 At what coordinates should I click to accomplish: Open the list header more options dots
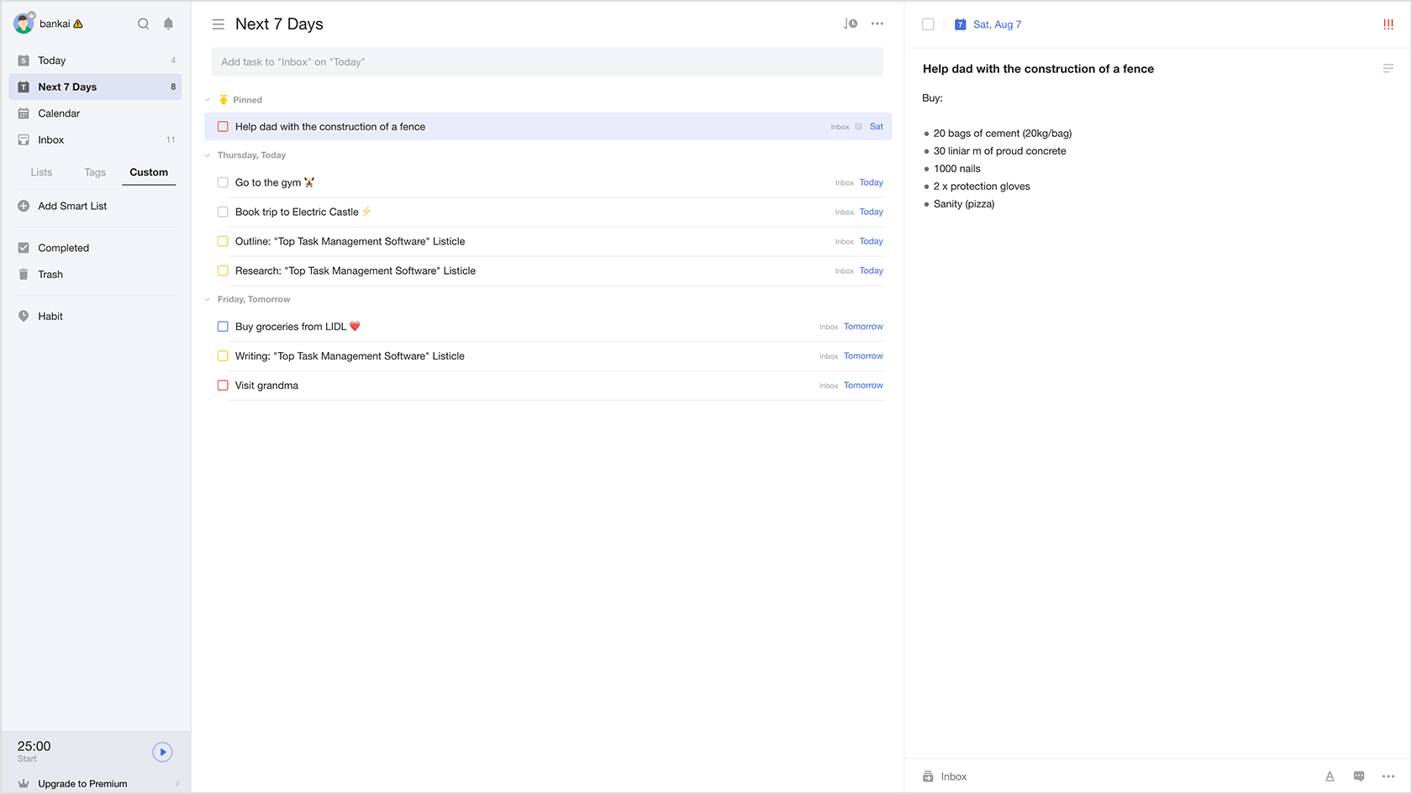(877, 24)
